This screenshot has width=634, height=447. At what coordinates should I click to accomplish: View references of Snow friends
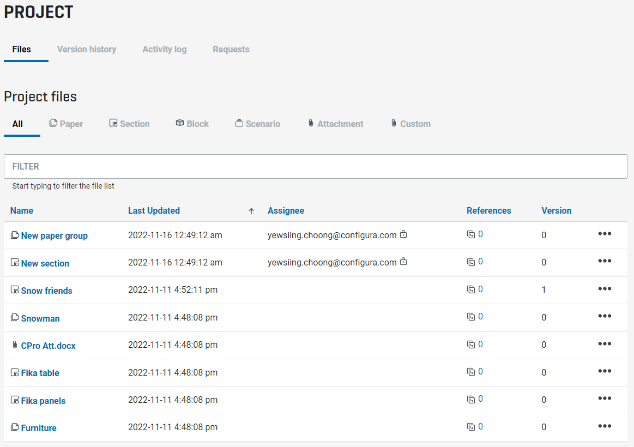coord(475,289)
